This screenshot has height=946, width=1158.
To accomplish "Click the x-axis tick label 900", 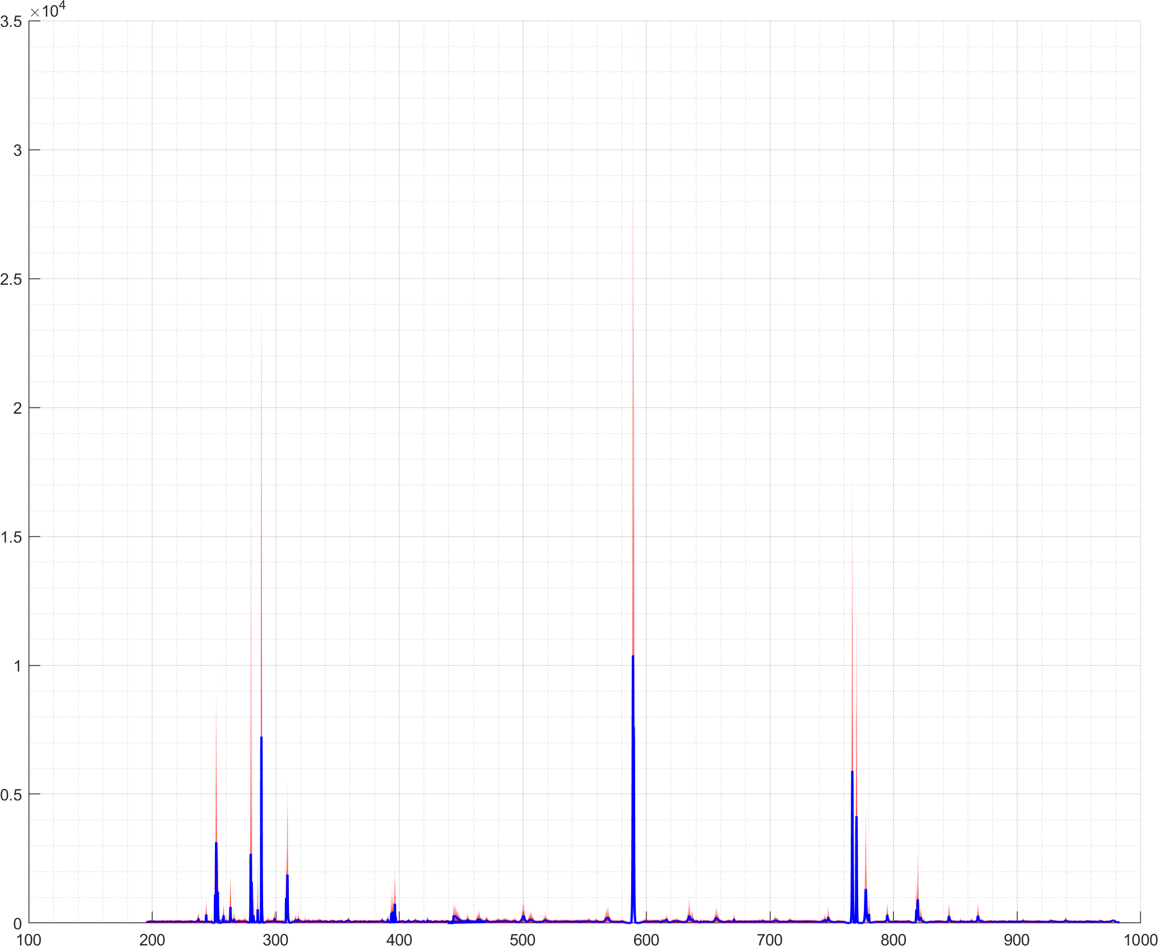I will click(1016, 939).
